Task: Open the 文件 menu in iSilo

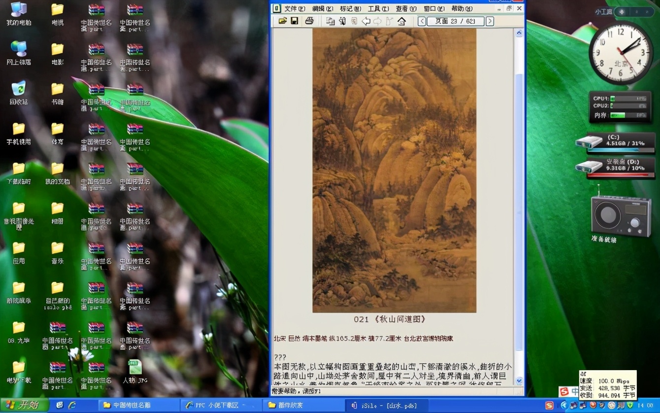Action: click(x=295, y=8)
